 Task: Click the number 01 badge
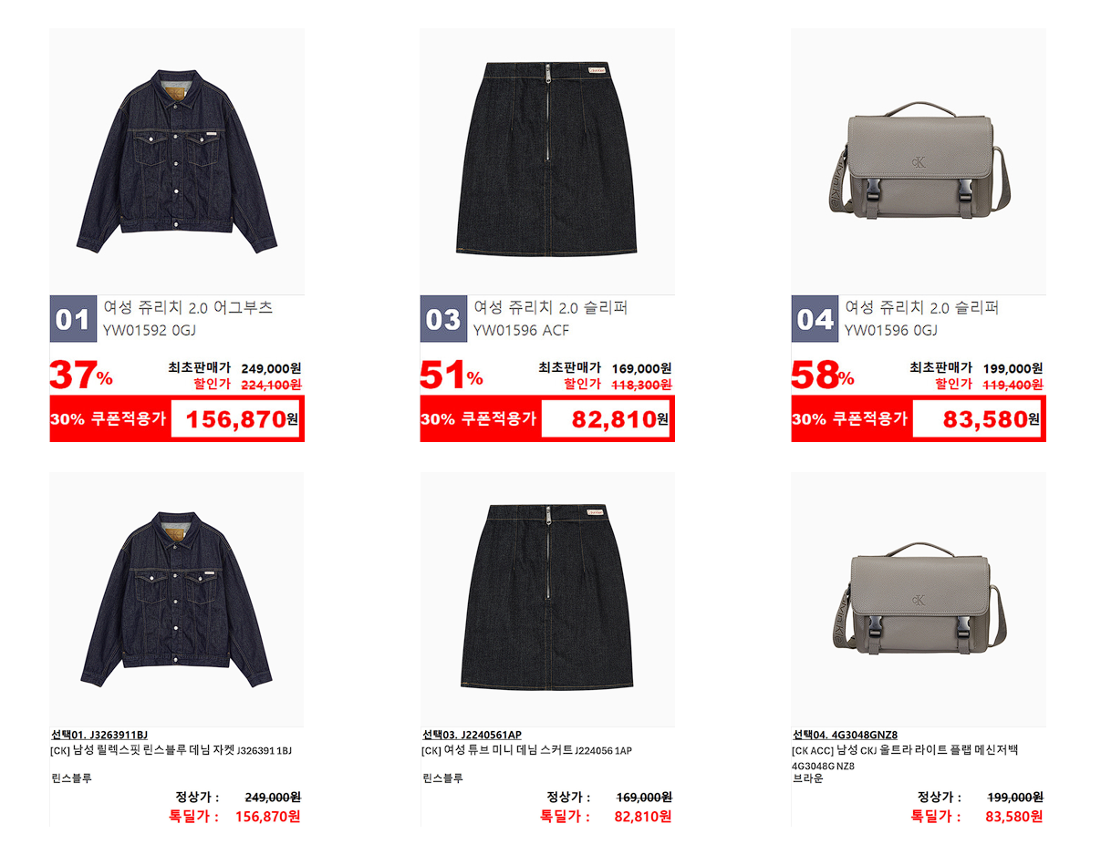73,319
